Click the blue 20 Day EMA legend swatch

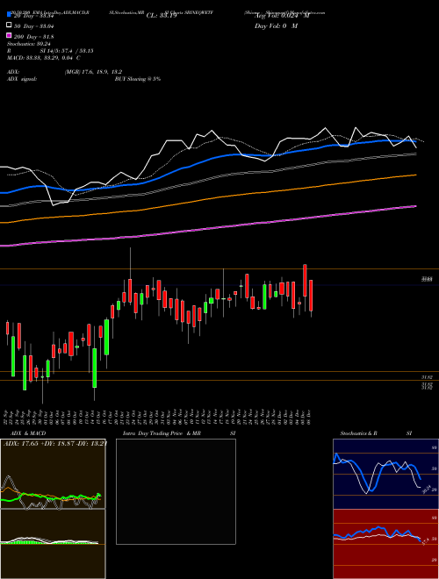(x=9, y=15)
